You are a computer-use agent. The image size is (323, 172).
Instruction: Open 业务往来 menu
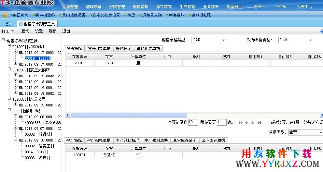pyautogui.click(x=211, y=7)
